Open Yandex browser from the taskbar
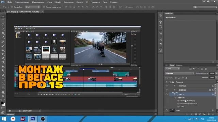The height and width of the screenshot is (122, 218). click(x=13, y=119)
